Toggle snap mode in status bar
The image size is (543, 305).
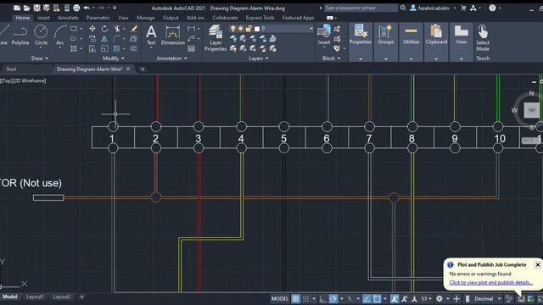305,298
